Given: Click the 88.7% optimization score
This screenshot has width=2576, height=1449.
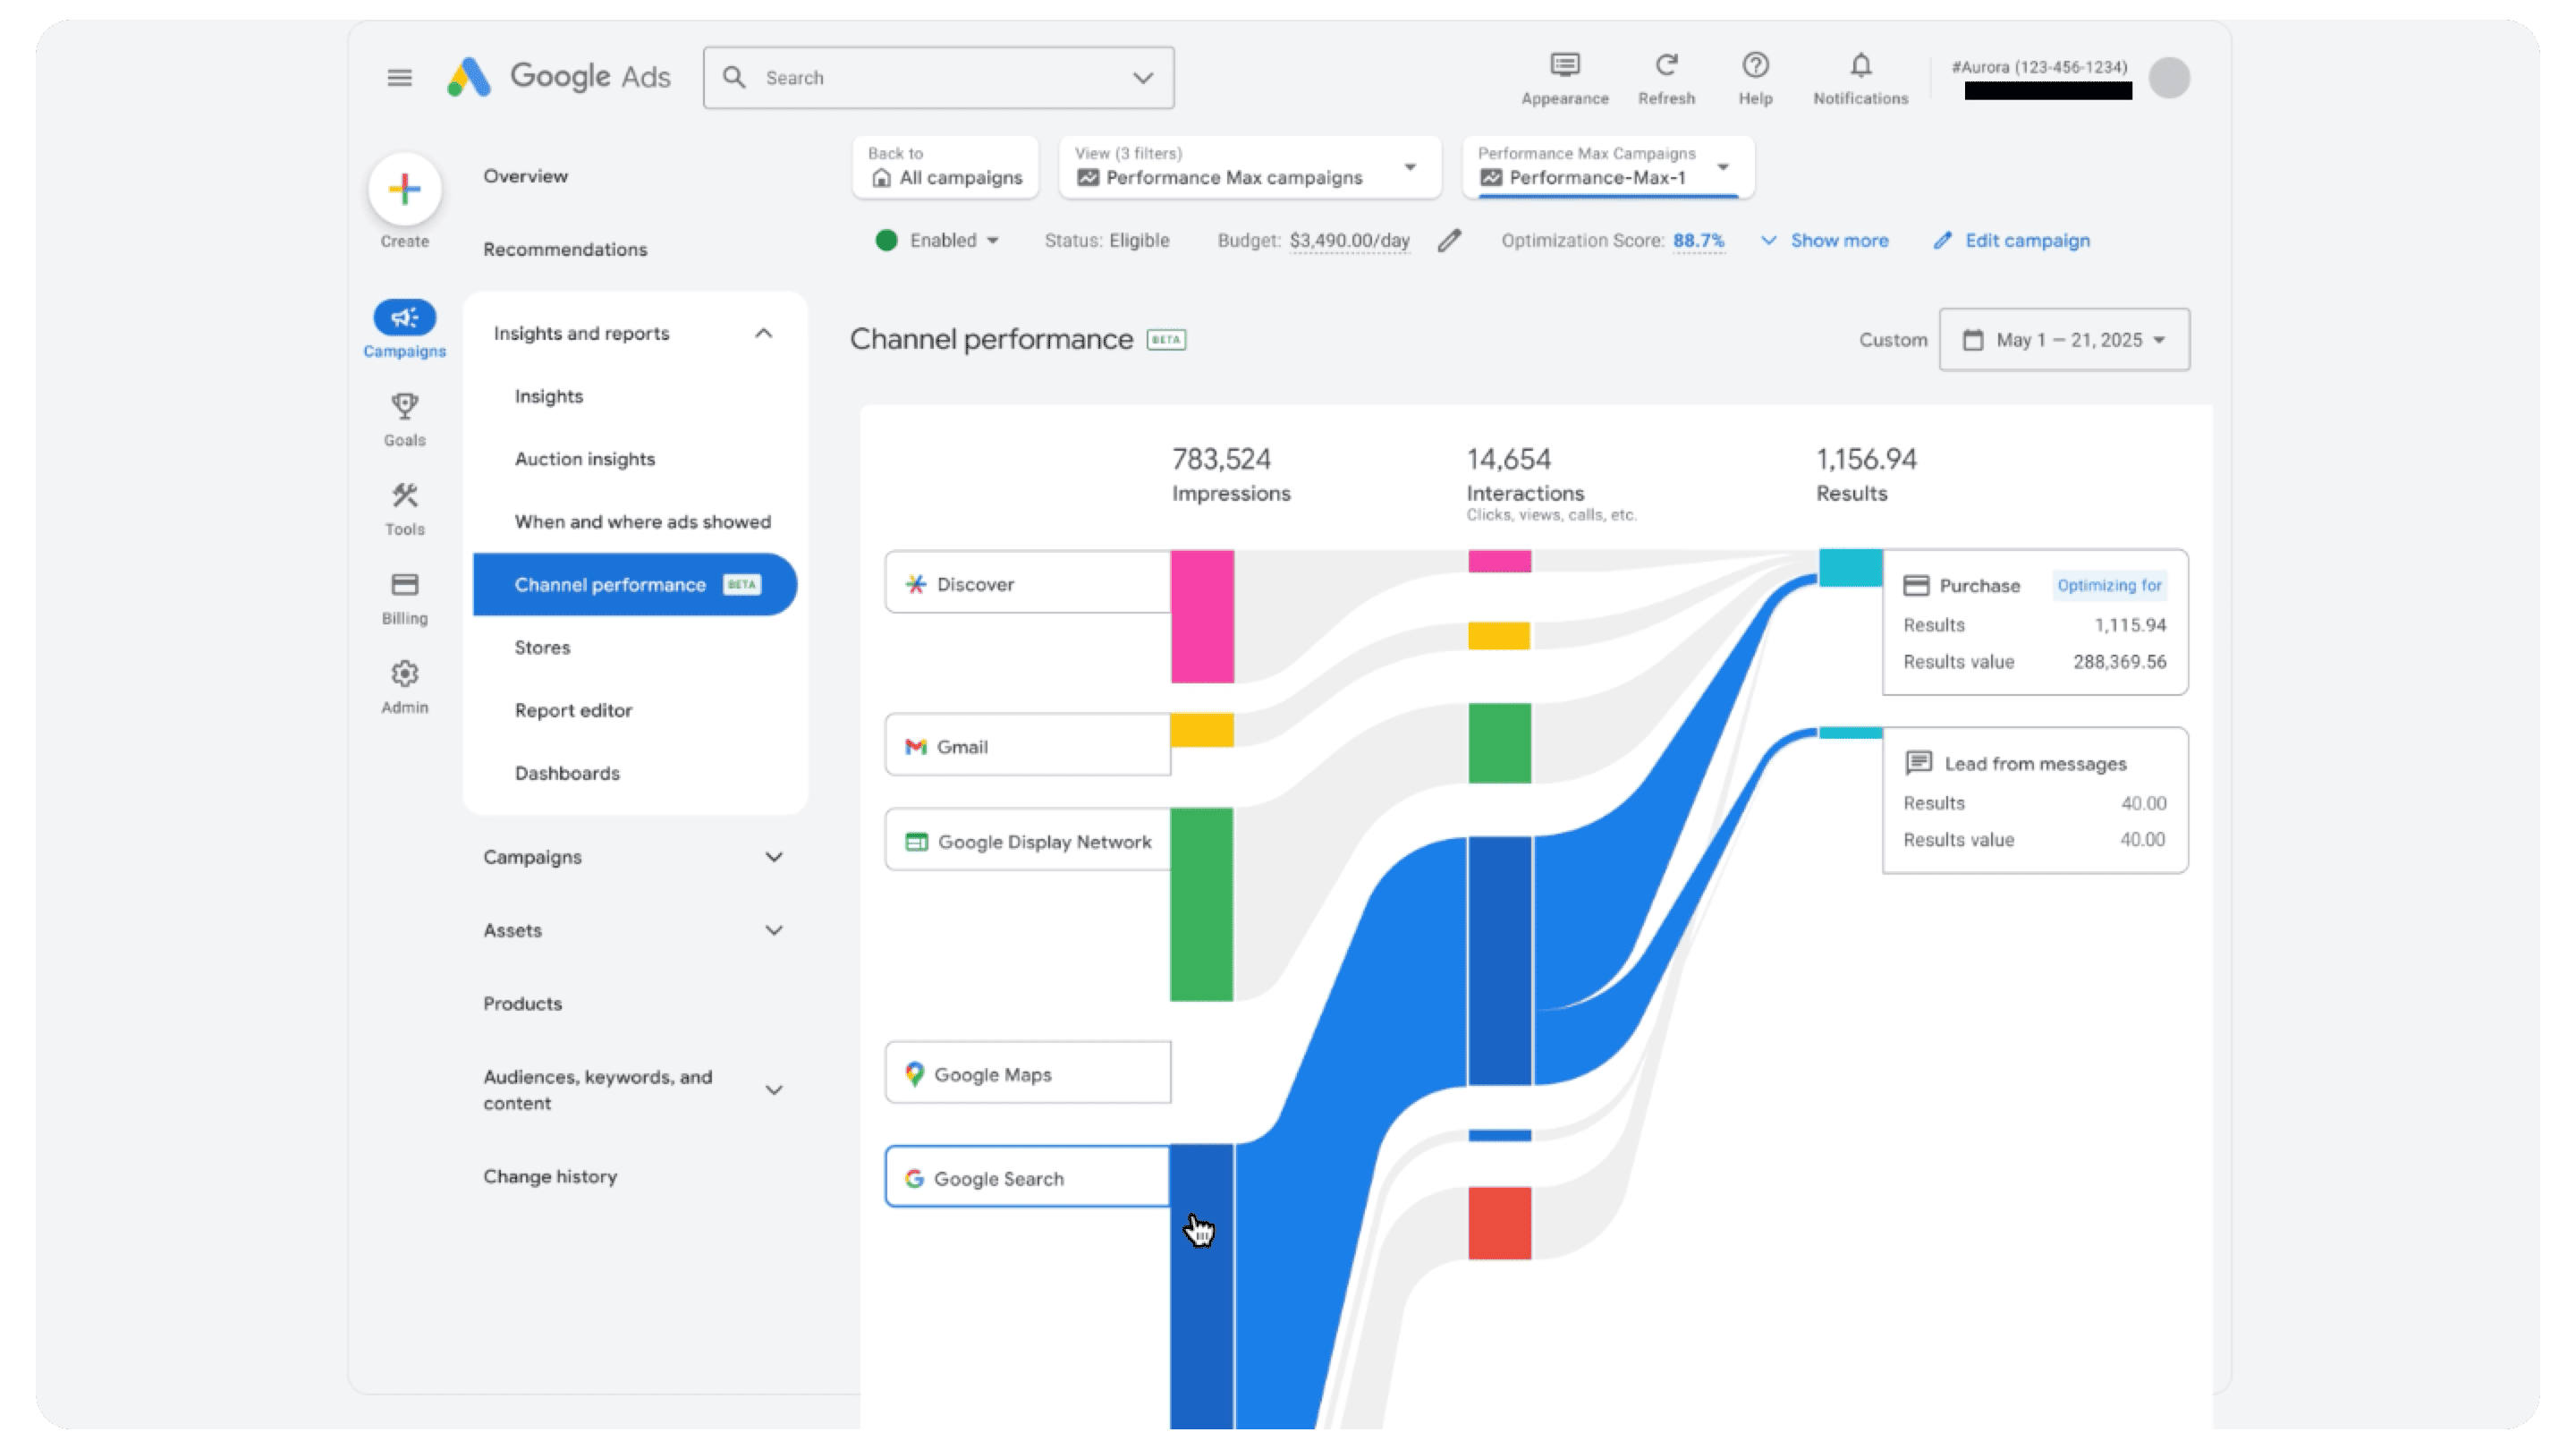Looking at the screenshot, I should pos(1698,240).
